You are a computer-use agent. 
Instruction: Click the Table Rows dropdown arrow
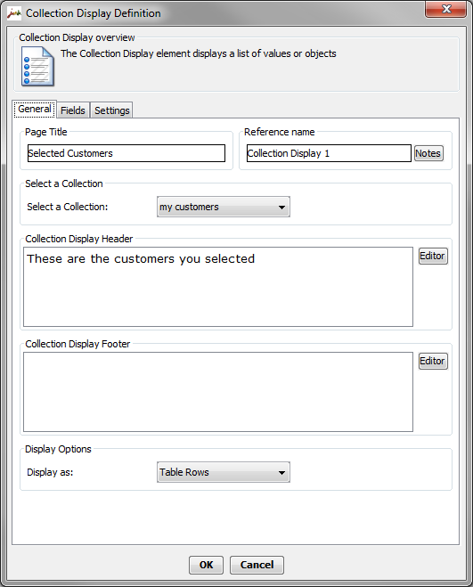click(x=281, y=472)
